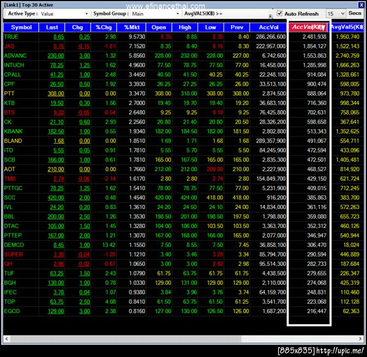
Task: Select the BTS symbol
Action: click(x=9, y=112)
